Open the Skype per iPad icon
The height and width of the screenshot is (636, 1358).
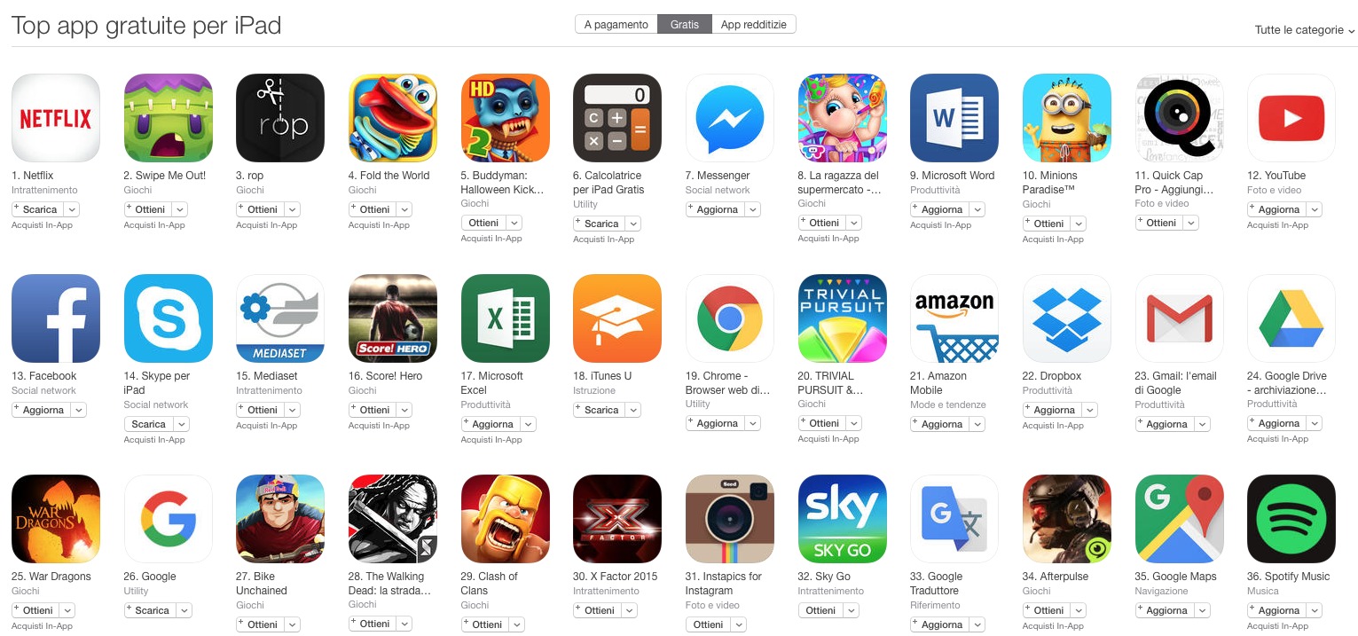click(169, 318)
